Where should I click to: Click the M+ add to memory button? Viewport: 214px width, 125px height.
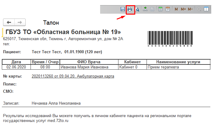click(183, 9)
